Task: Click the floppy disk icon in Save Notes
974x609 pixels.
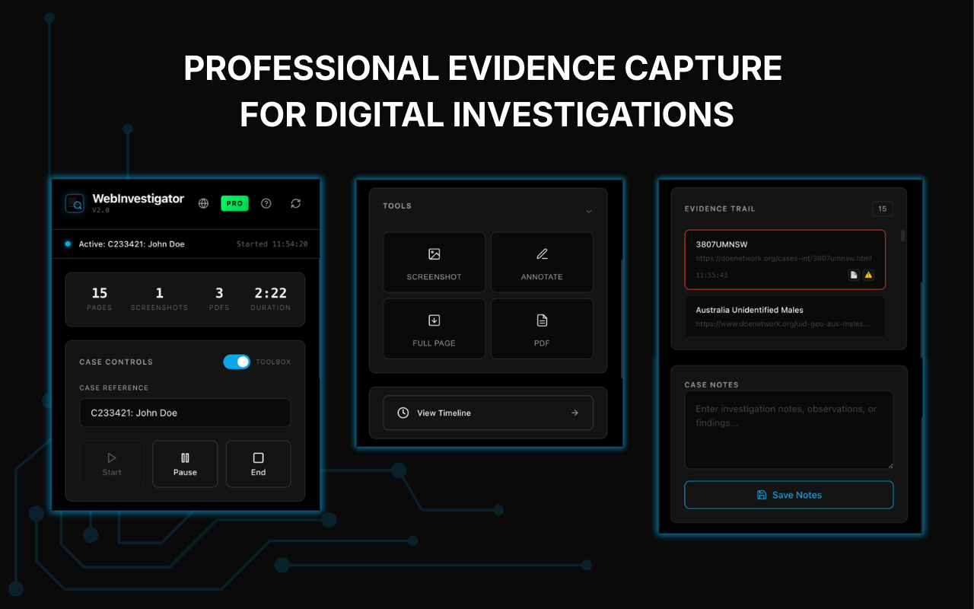Action: coord(762,495)
